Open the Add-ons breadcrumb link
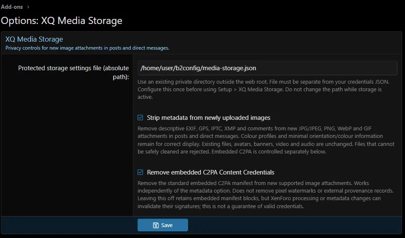The height and width of the screenshot is (238, 405). (12, 7)
